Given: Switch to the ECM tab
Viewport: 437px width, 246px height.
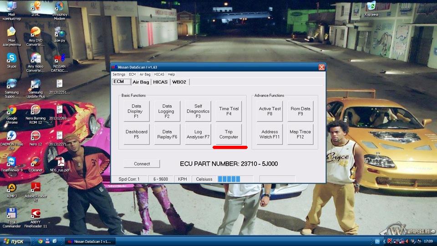Looking at the screenshot, I should 121,82.
